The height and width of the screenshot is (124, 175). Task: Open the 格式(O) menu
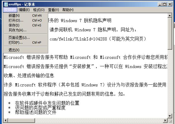[39, 10]
